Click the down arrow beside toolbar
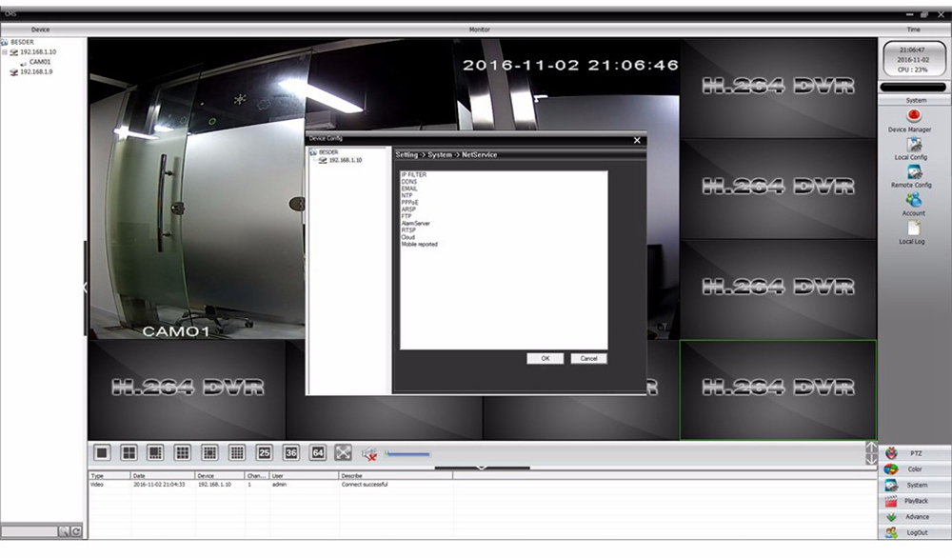The height and width of the screenshot is (558, 952). (x=871, y=460)
